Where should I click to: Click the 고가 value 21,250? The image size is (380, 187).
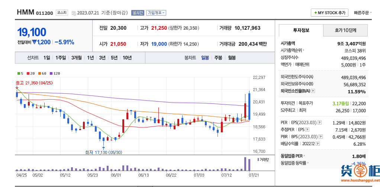[159, 28]
